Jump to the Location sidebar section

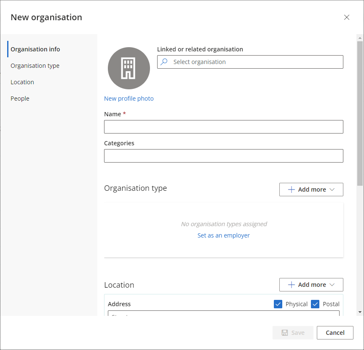coord(22,82)
